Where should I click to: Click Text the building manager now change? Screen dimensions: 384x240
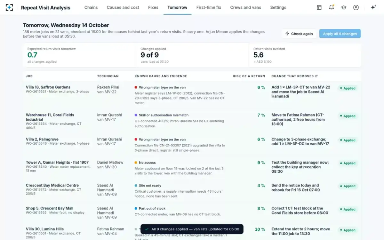300,167
